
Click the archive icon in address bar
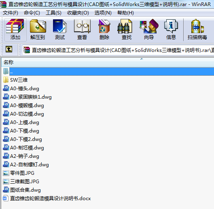(x=27, y=50)
